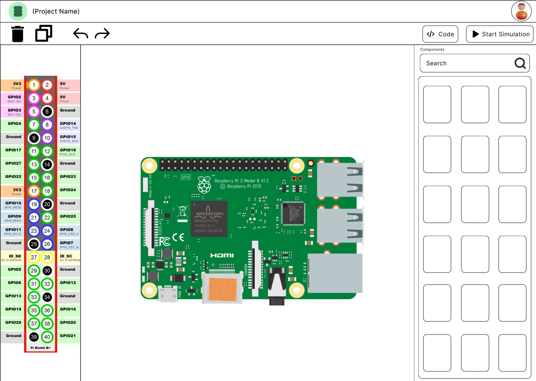Screen dimensions: 536x381
Task: Type in the components Search field
Action: pos(465,63)
